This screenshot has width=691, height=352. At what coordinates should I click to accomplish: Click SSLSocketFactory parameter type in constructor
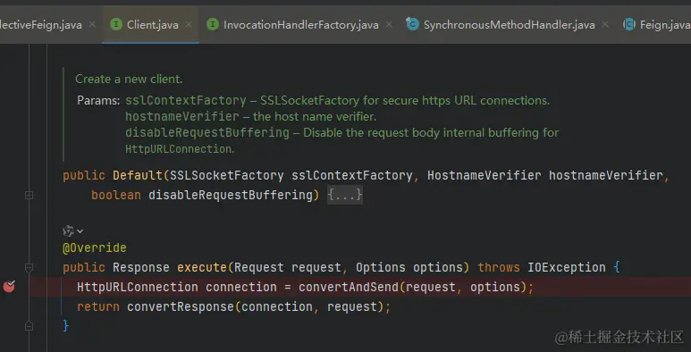click(227, 175)
